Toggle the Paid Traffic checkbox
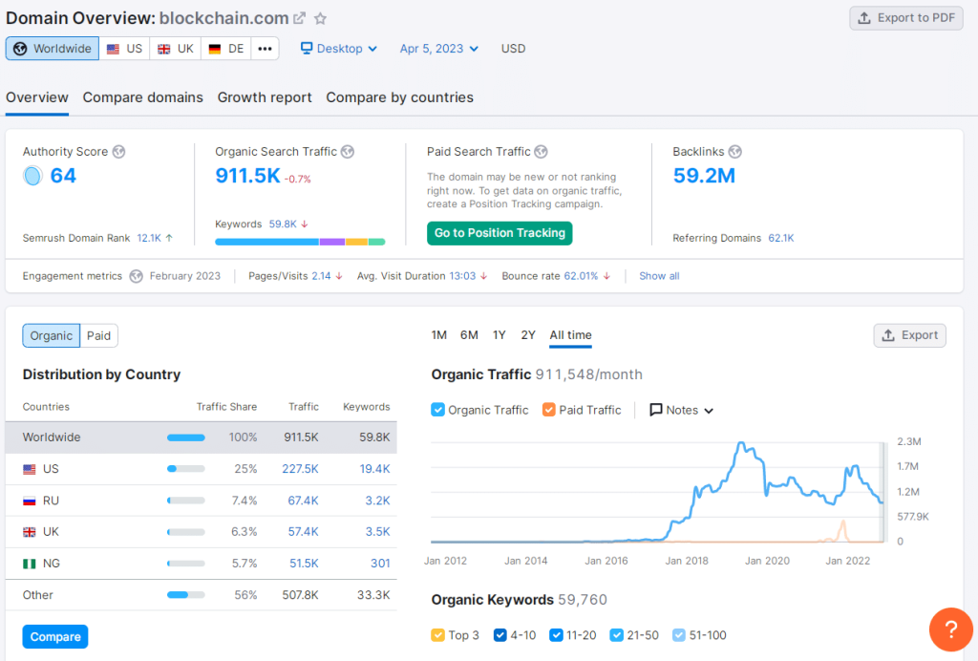This screenshot has height=661, width=978. click(549, 410)
